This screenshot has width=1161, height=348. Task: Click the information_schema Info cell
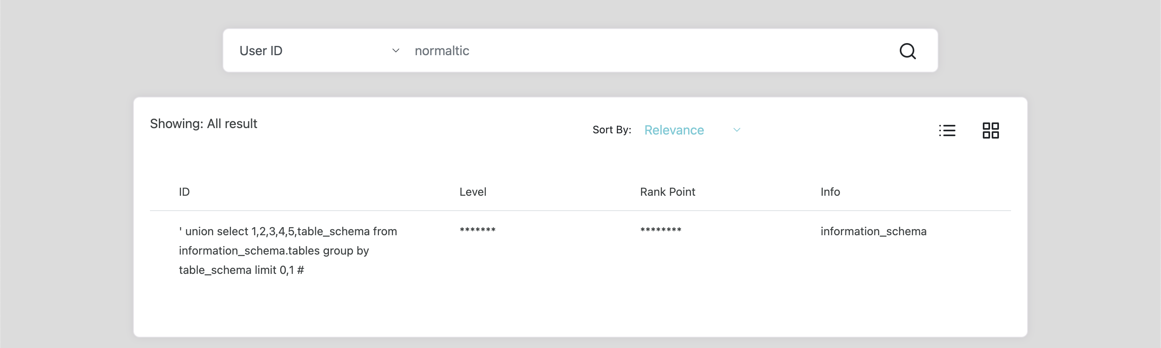873,232
